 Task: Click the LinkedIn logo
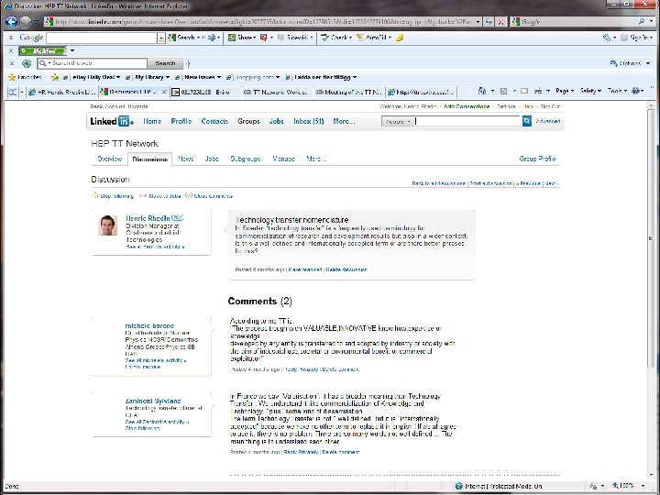pyautogui.click(x=112, y=121)
